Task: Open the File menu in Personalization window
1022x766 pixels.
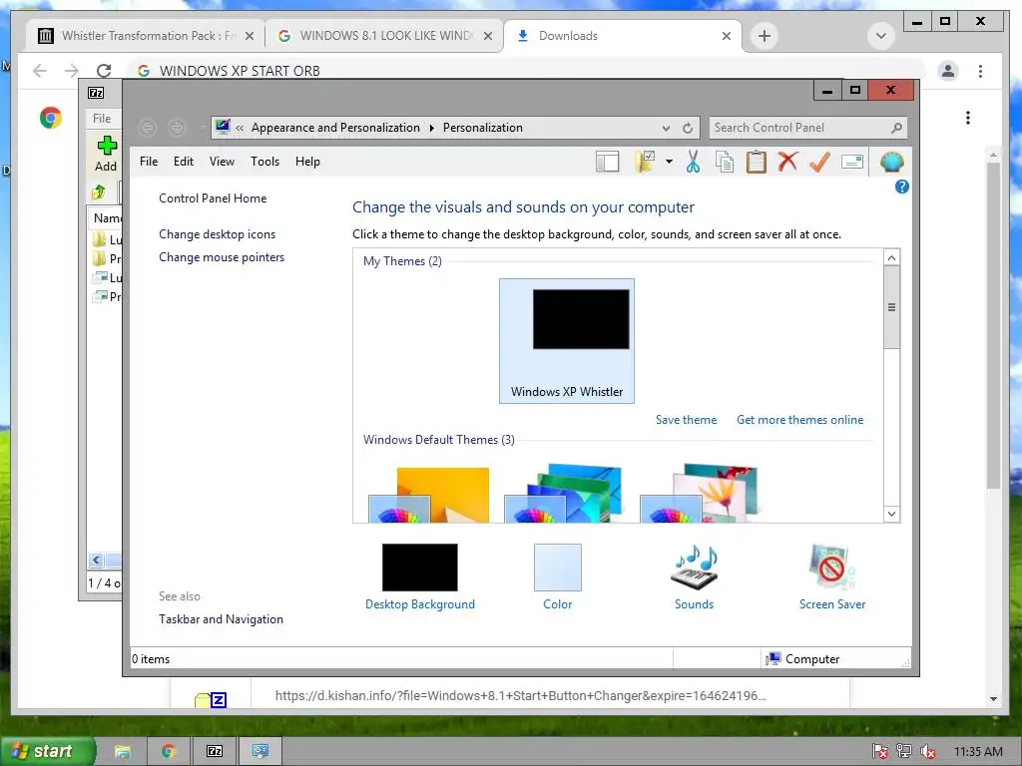Action: [149, 162]
